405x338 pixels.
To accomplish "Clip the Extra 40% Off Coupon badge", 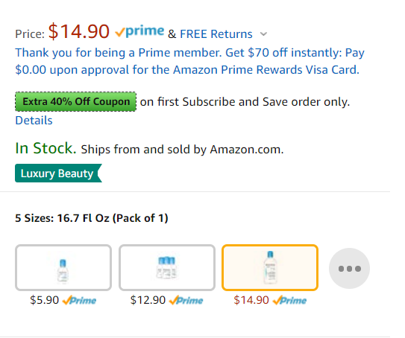I will click(x=75, y=101).
